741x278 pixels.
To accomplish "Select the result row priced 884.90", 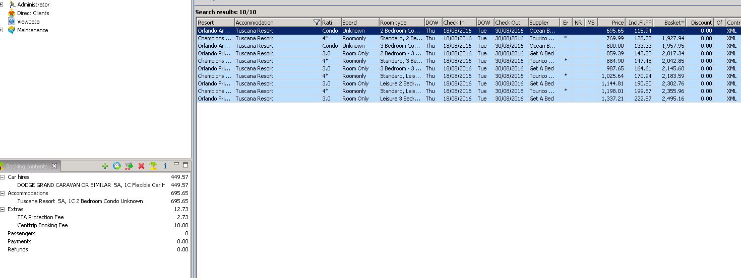I will 468,61.
